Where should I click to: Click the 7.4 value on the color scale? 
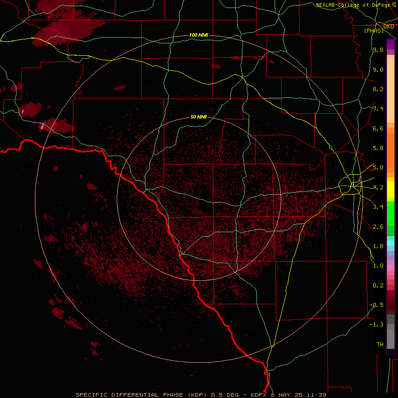[378, 109]
